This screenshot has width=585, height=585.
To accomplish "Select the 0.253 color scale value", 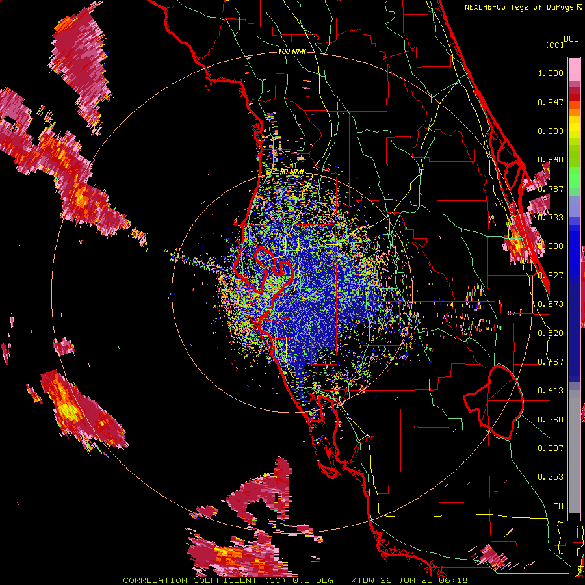I will tap(551, 477).
